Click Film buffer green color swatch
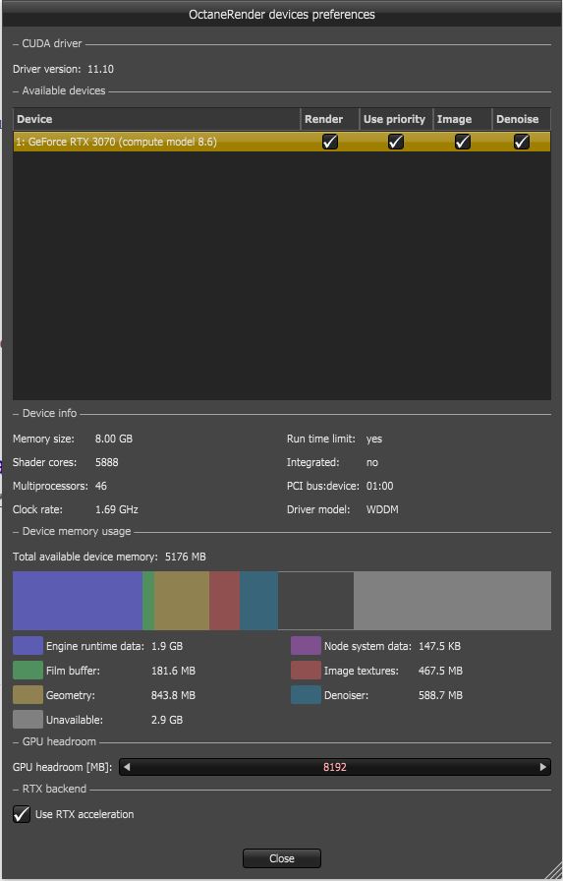The width and height of the screenshot is (563, 881). pyautogui.click(x=28, y=671)
